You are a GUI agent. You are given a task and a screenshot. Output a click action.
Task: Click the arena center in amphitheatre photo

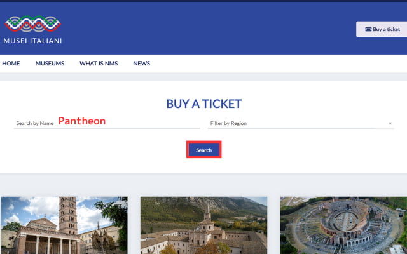coord(345,222)
